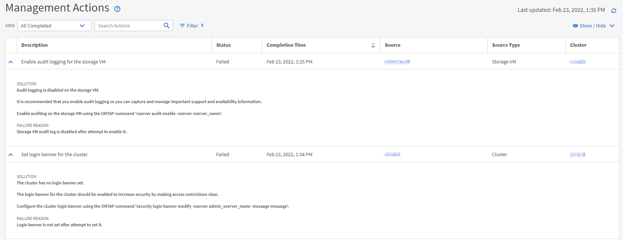Click the refresh icon beside last updated

tap(614, 11)
